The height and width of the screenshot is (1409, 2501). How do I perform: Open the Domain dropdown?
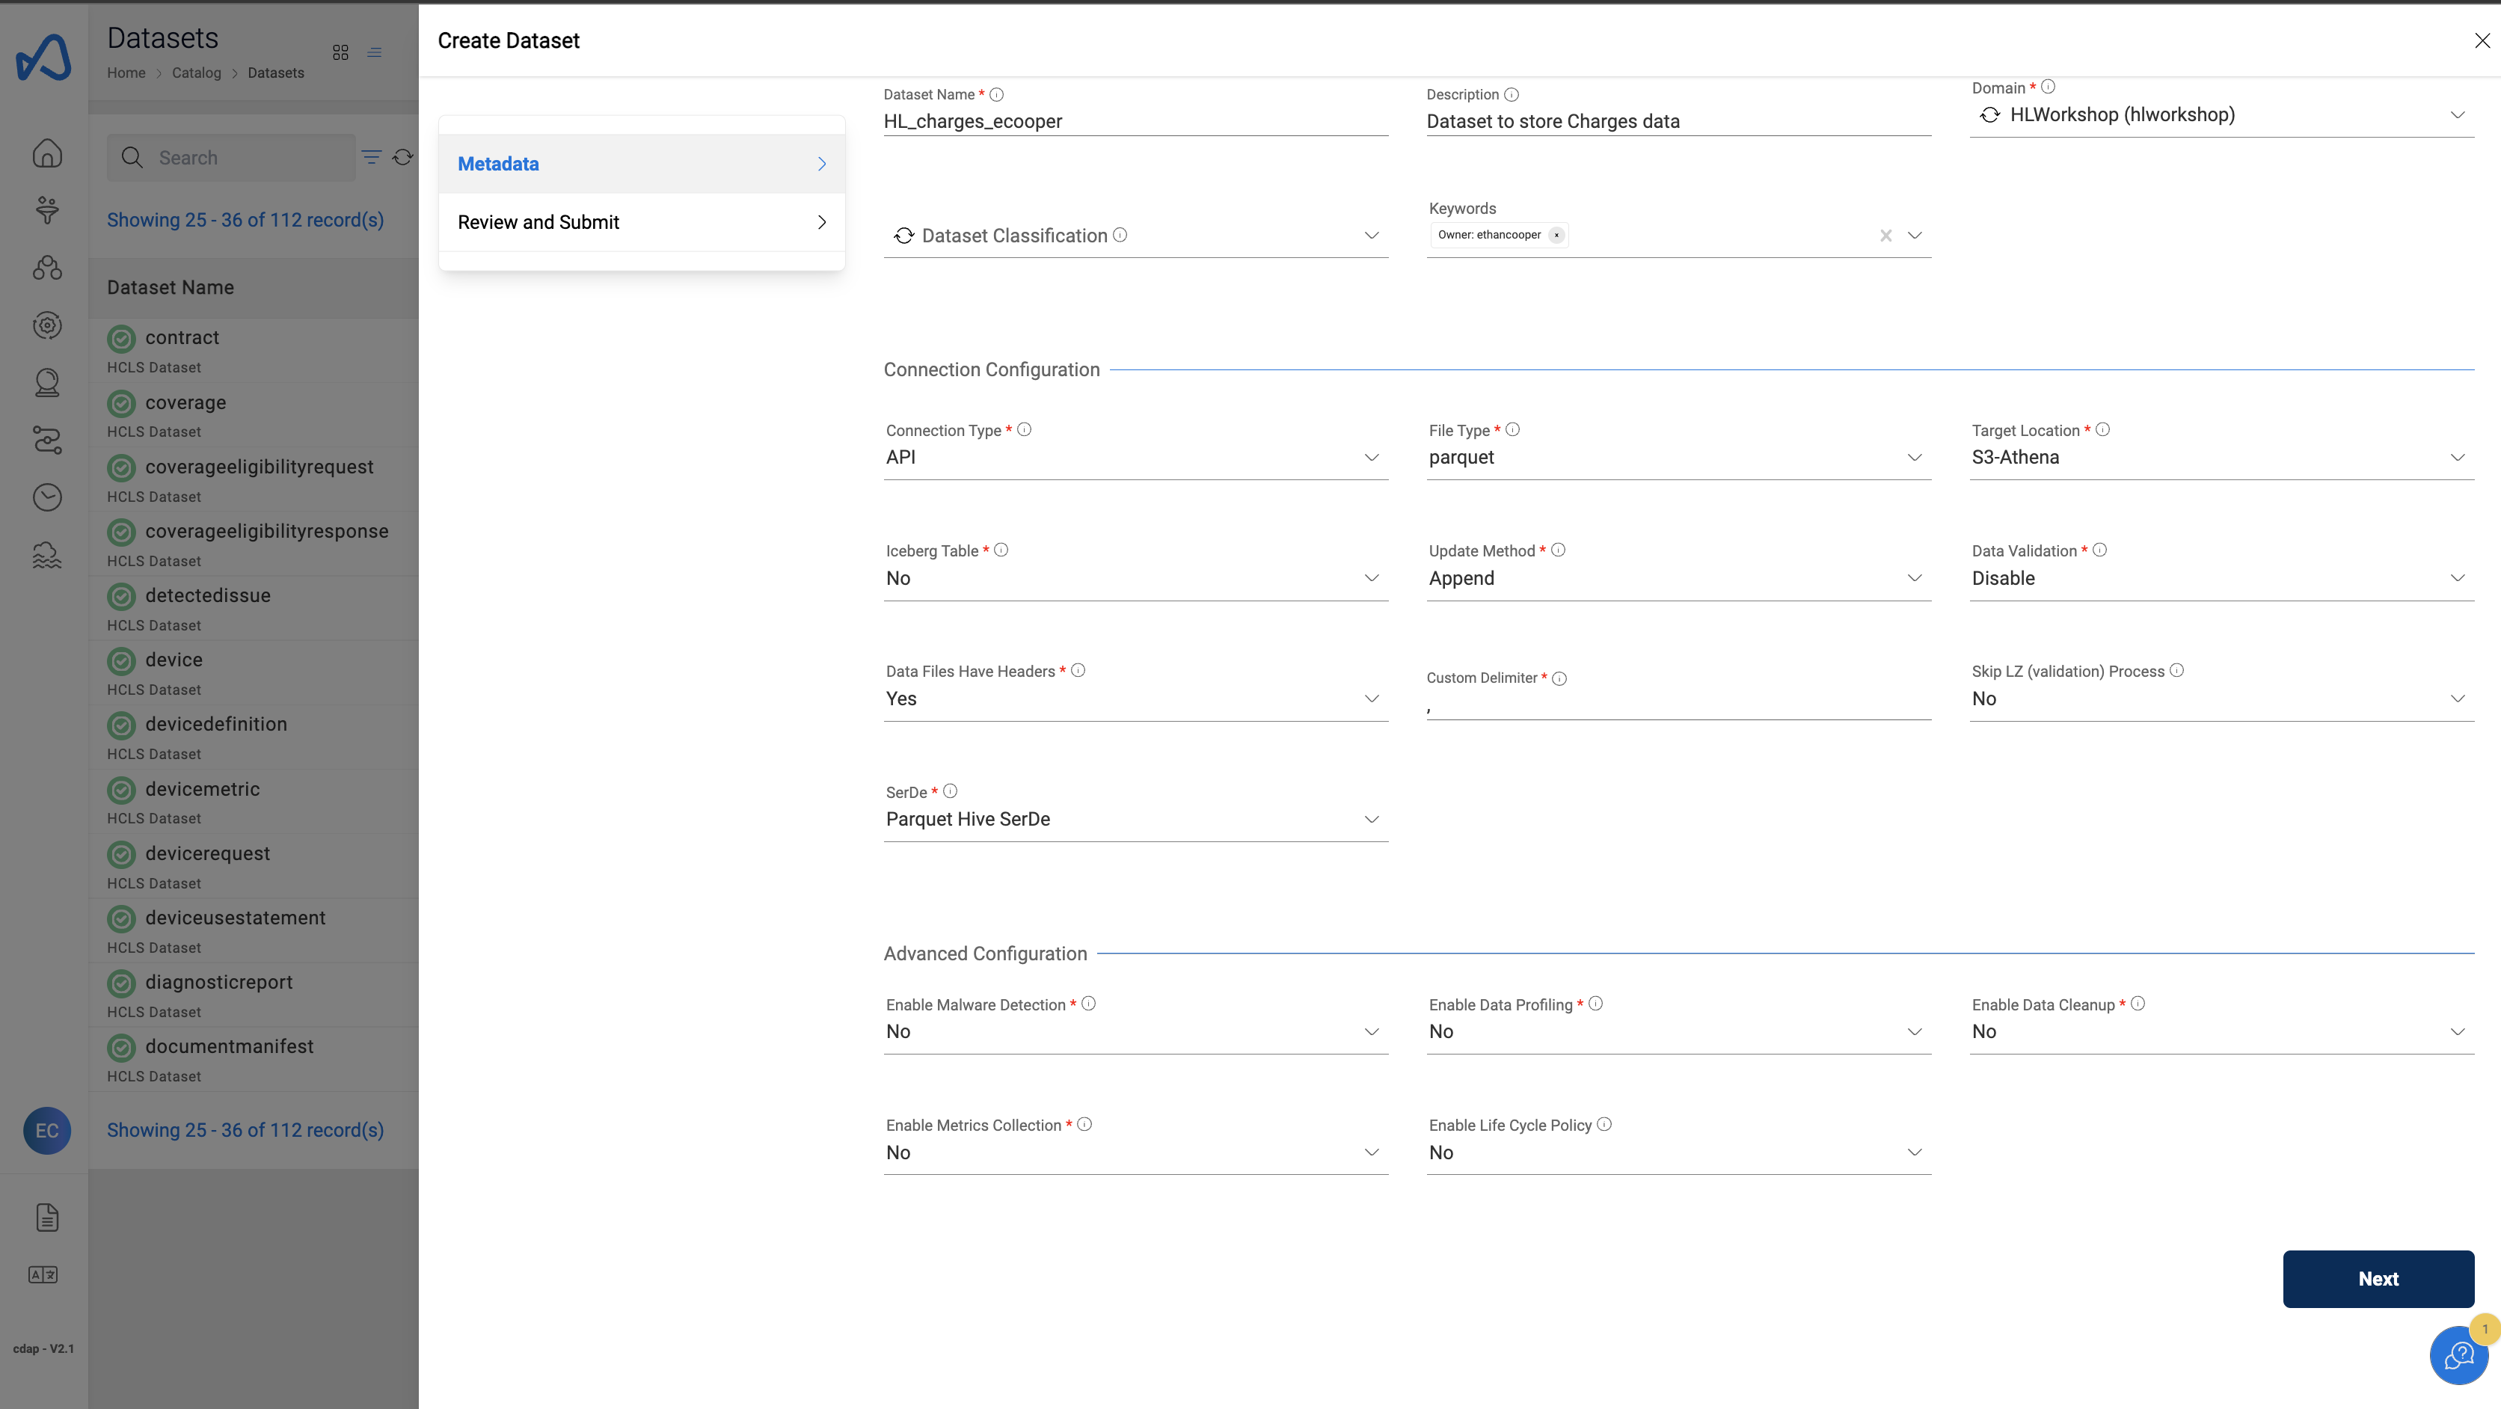[2221, 114]
